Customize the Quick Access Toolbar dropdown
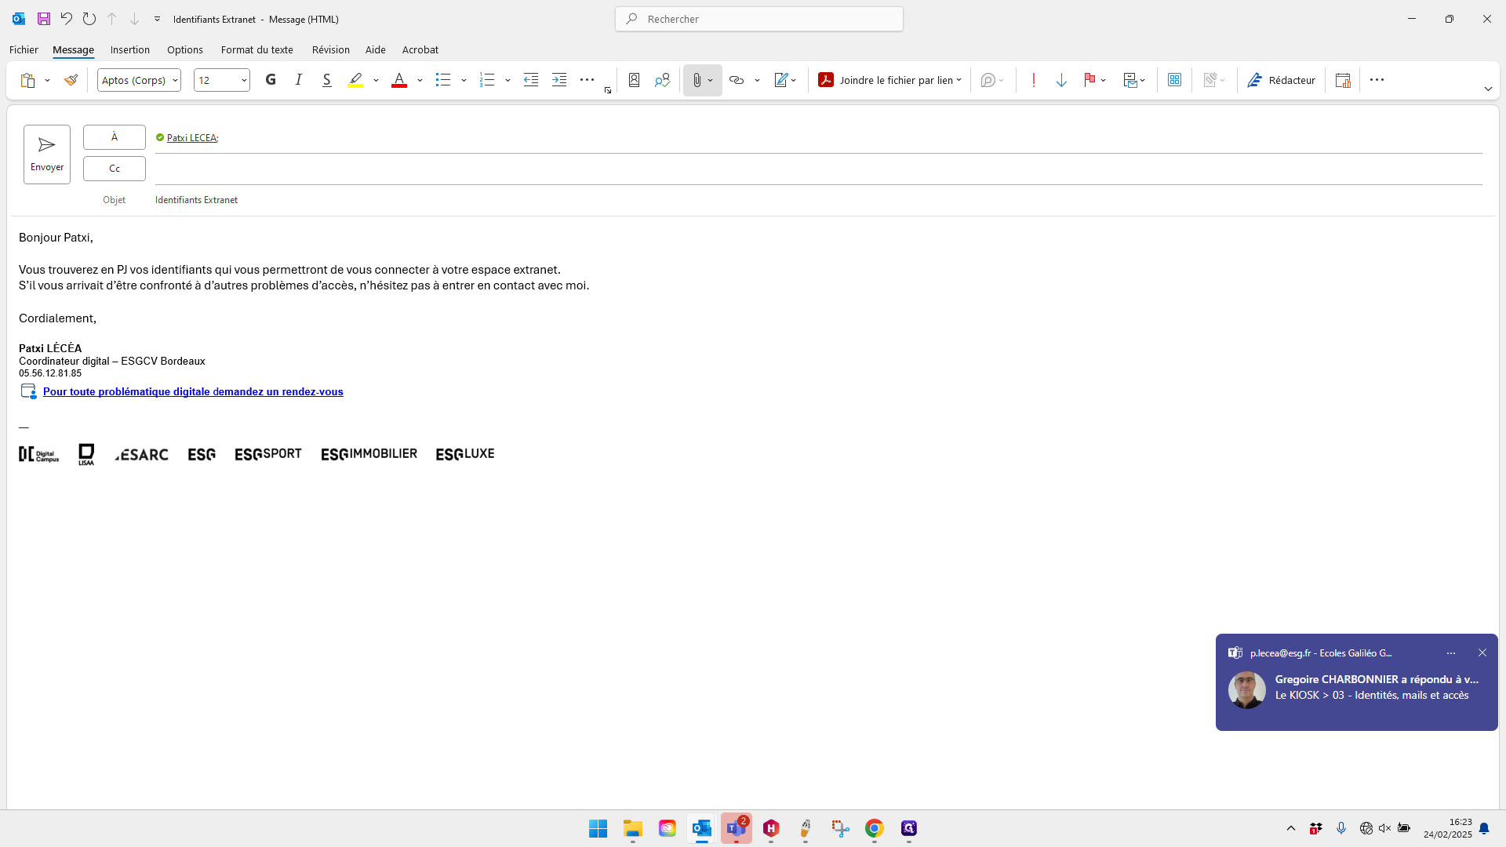Screen dimensions: 1506x847 [157, 19]
